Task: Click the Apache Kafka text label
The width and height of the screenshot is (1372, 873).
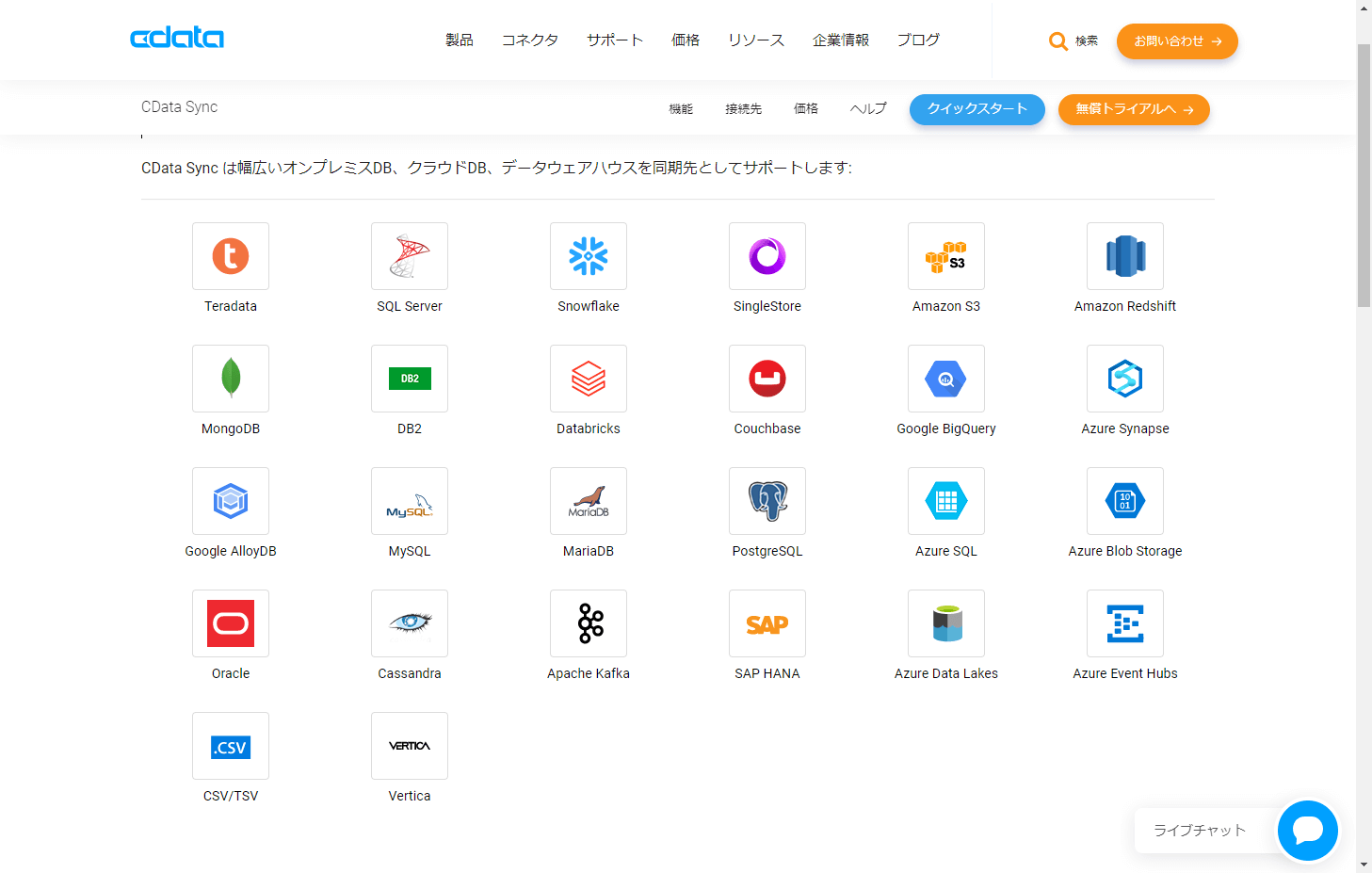Action: (589, 673)
